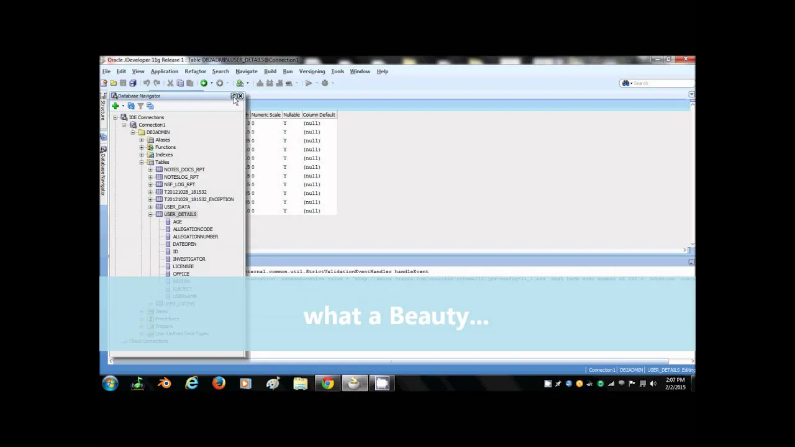Expand the NOTES_DOCS_RPT table
Screen dimensions: 795x447
coord(150,169)
